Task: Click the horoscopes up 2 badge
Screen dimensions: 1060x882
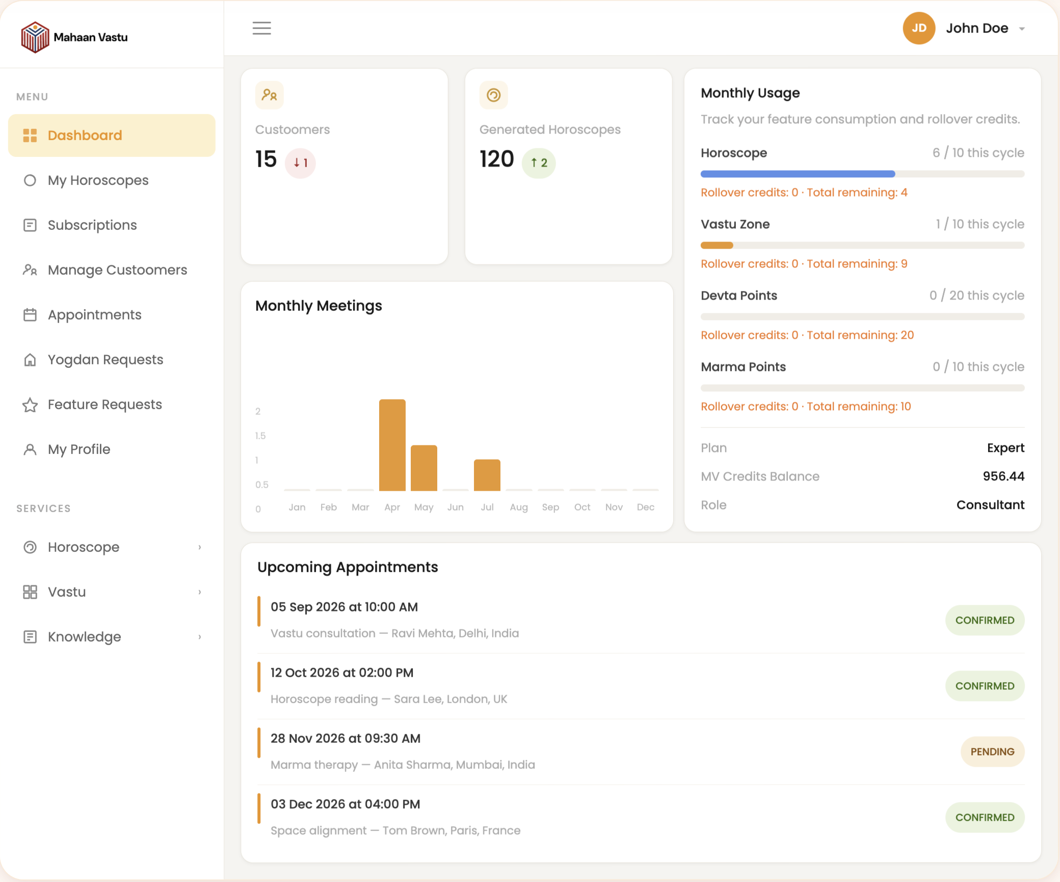Action: 539,163
